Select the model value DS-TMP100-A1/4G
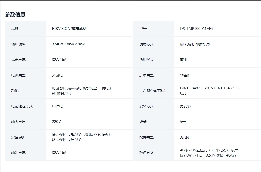Screen dimensions: 261x172 (x=196, y=29)
